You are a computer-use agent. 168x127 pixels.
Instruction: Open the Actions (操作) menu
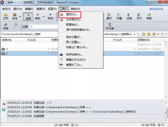pos(18,9)
